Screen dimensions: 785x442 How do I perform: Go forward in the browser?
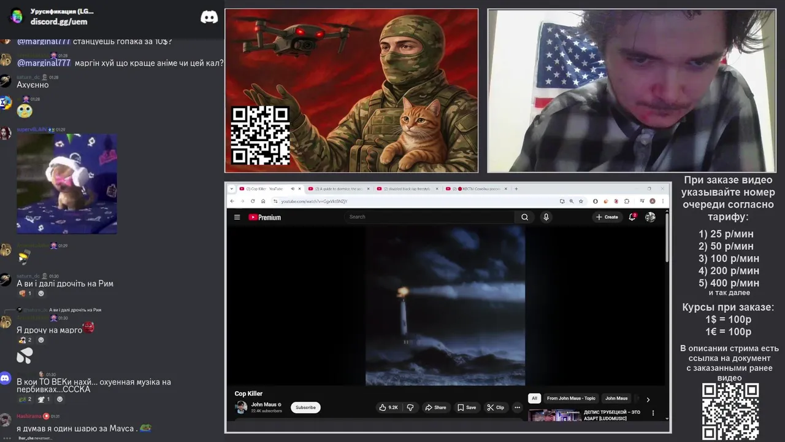coord(243,201)
